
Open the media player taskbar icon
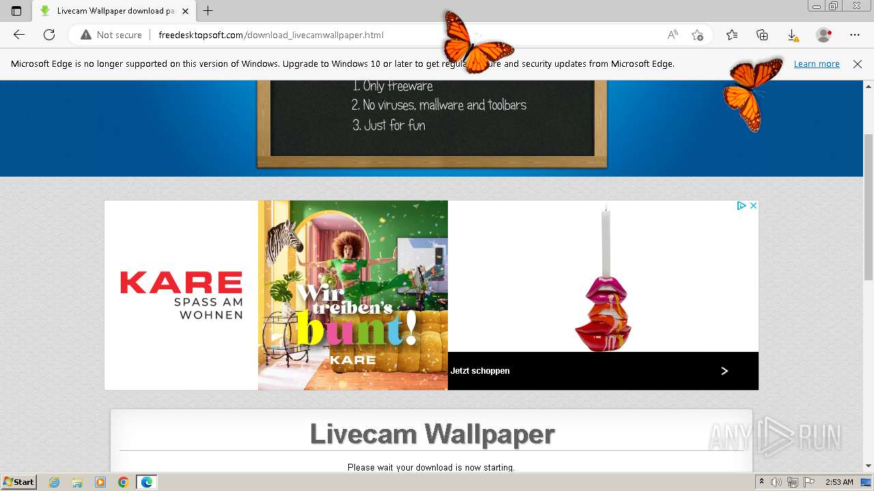click(100, 482)
